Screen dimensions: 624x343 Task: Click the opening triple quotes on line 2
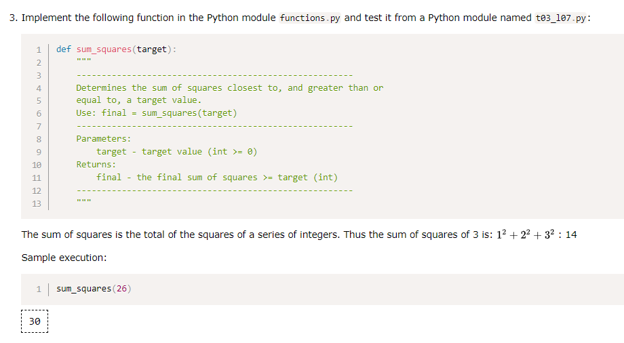(83, 60)
